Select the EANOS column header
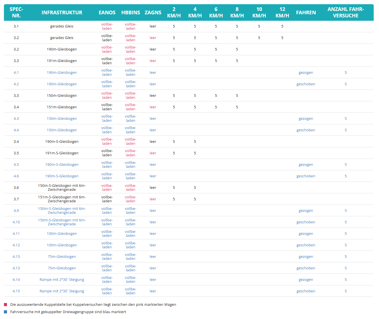This screenshot has width=379, height=319. pos(107,13)
